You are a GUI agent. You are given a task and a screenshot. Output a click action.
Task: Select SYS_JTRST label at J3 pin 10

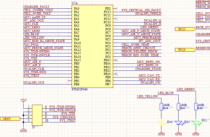[67, 120]
